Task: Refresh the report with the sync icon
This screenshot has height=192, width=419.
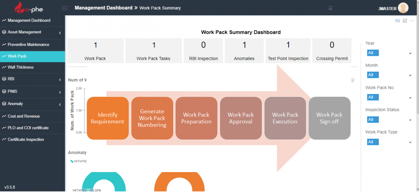Action: [x=397, y=21]
